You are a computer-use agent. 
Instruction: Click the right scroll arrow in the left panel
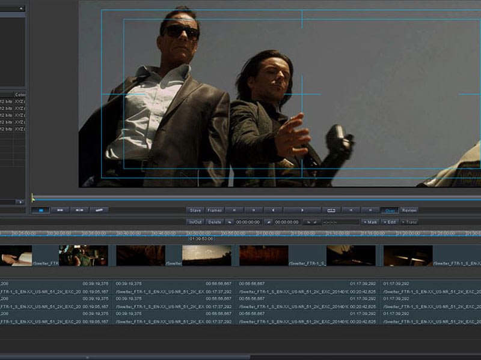tap(20, 202)
